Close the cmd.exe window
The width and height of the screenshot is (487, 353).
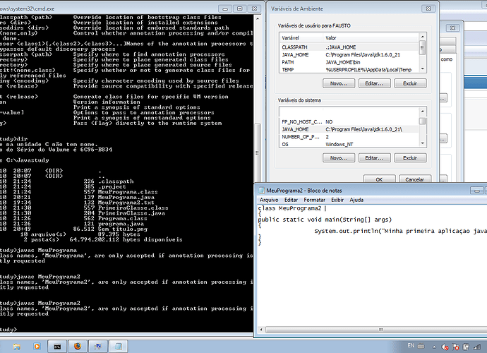pyautogui.click(x=254, y=8)
